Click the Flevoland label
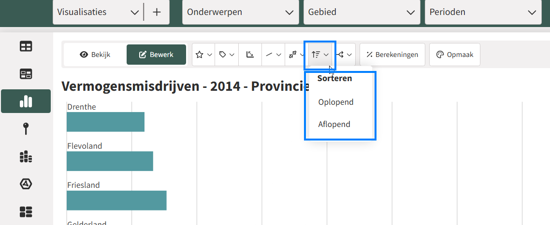Image resolution: width=550 pixels, height=225 pixels. pos(85,146)
